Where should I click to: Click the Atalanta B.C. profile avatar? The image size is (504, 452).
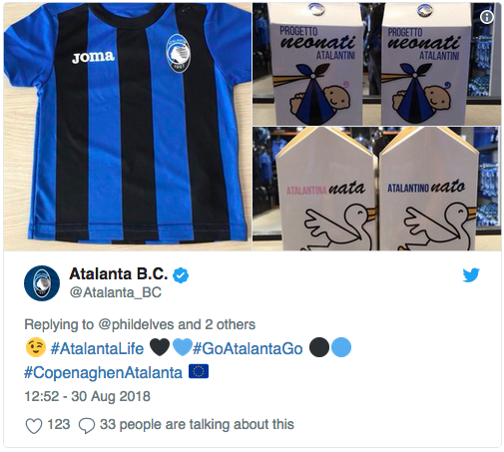coord(42,283)
